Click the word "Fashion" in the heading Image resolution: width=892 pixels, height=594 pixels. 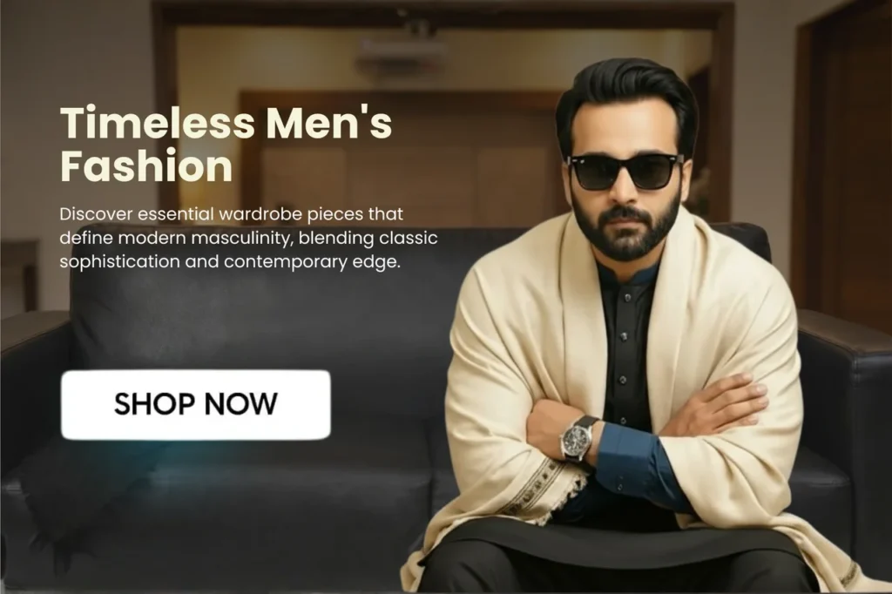click(146, 166)
